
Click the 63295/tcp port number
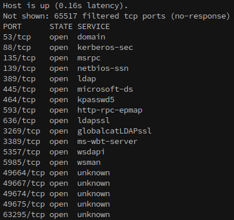(24, 215)
